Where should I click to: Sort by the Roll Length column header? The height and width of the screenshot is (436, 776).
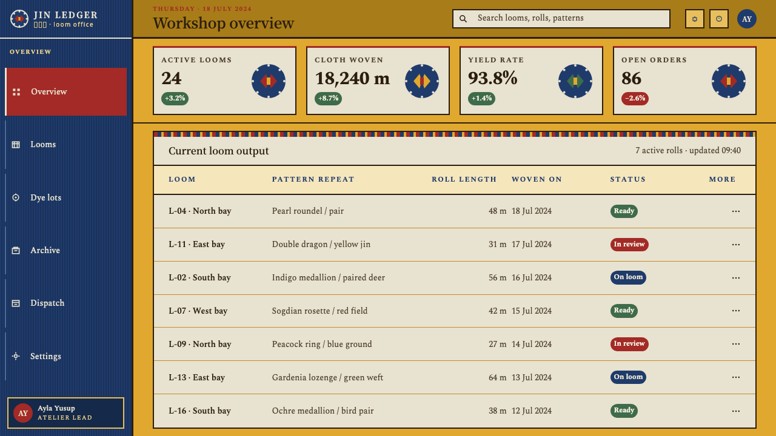464,179
